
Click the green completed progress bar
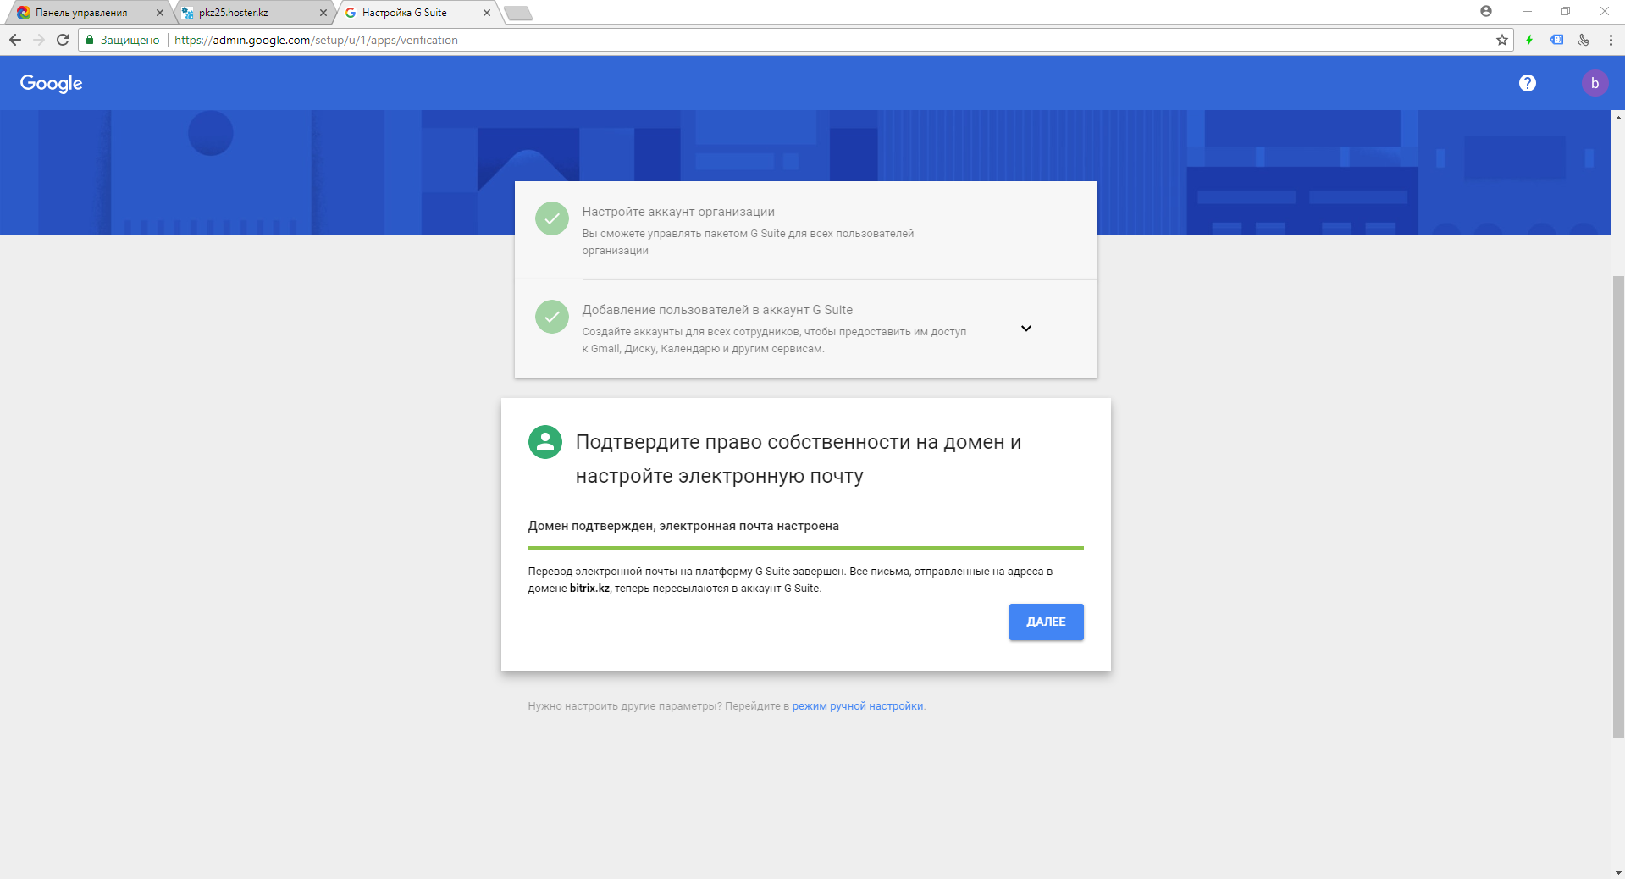coord(805,548)
